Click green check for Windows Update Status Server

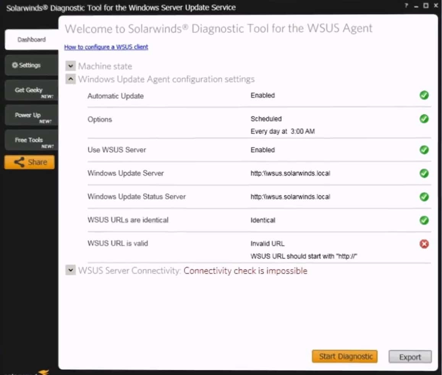coord(424,197)
